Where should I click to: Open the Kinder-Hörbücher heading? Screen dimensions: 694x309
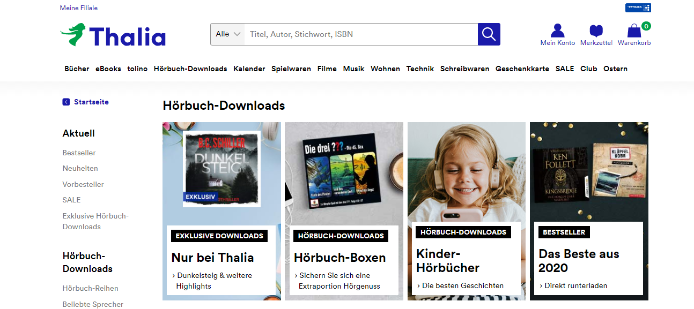(448, 261)
